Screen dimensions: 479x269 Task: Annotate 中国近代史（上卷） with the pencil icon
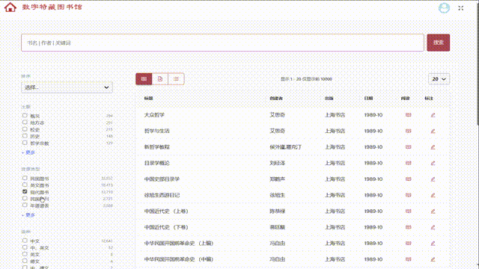point(433,211)
